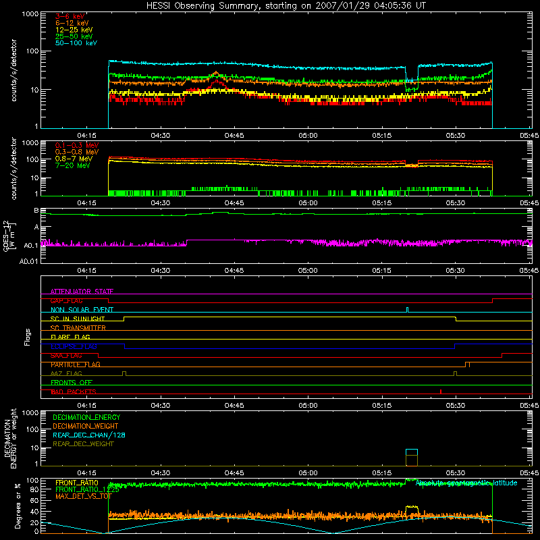The width and height of the screenshot is (540, 540).
Task: Click the 7-20 MeV legend label
Action: (x=73, y=165)
